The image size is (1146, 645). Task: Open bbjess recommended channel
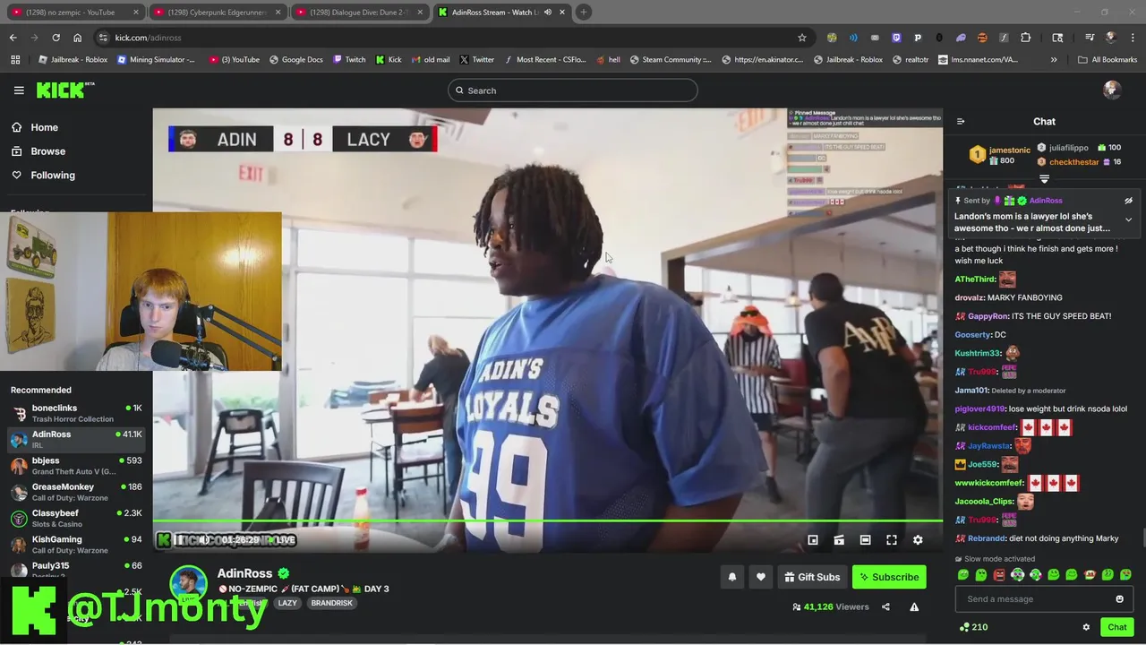click(76, 466)
